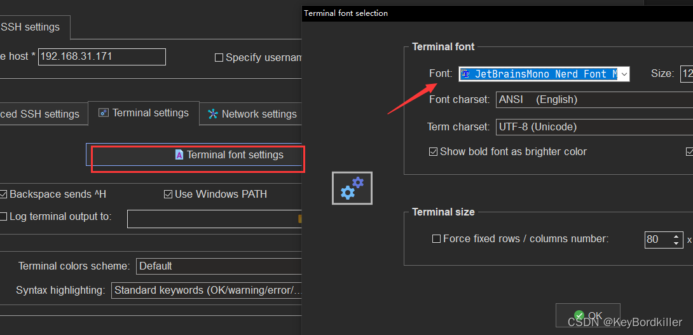
Task: Click the Terminal font selection title bar
Action: pyautogui.click(x=497, y=13)
